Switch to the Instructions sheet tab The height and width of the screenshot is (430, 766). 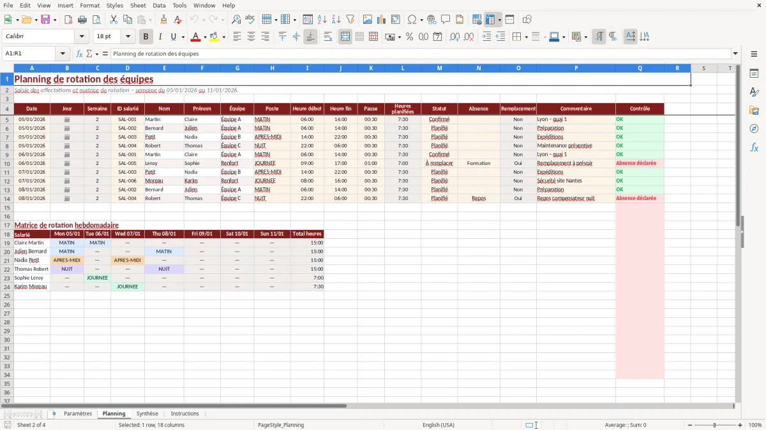tap(185, 413)
